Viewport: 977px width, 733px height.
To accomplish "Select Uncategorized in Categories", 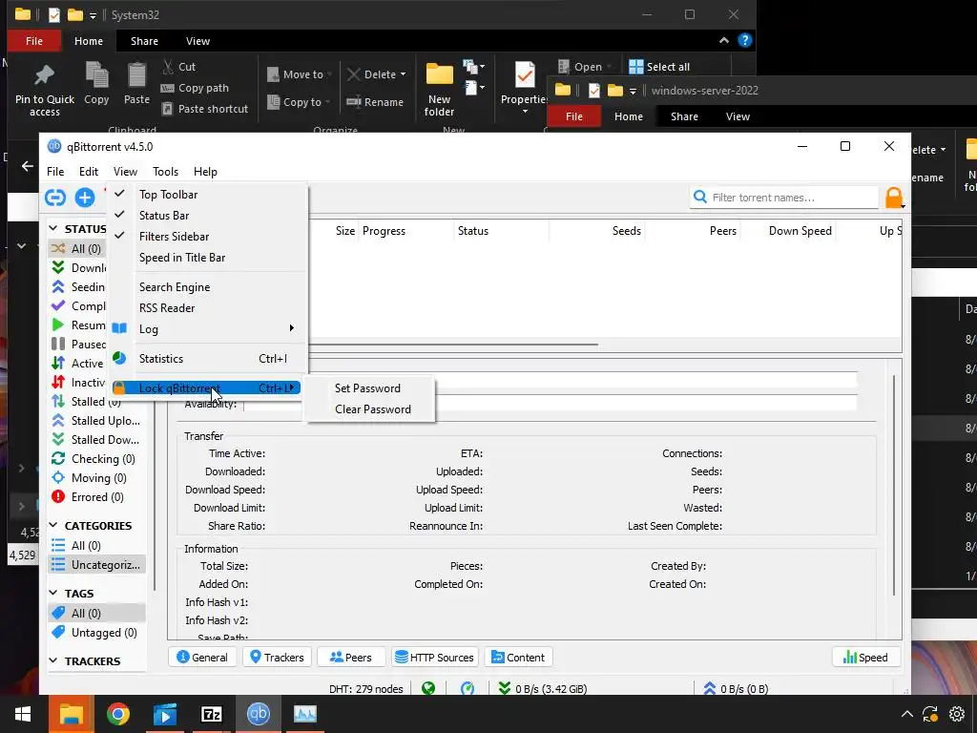I will (96, 565).
